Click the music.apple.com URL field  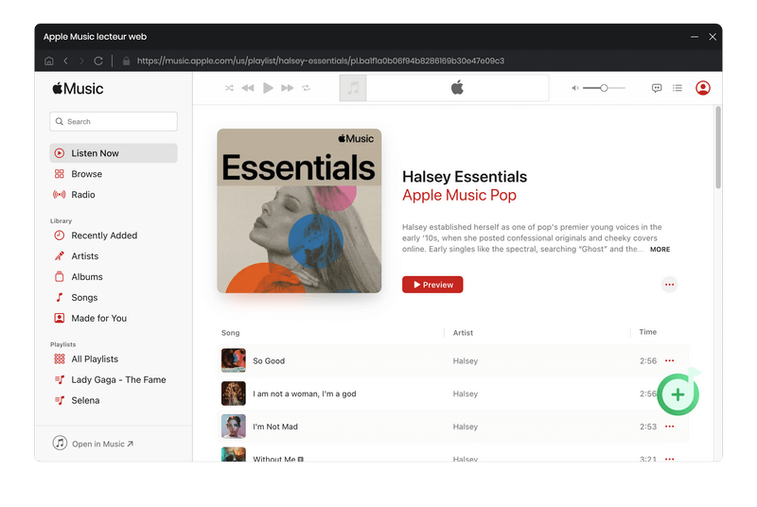pos(321,61)
